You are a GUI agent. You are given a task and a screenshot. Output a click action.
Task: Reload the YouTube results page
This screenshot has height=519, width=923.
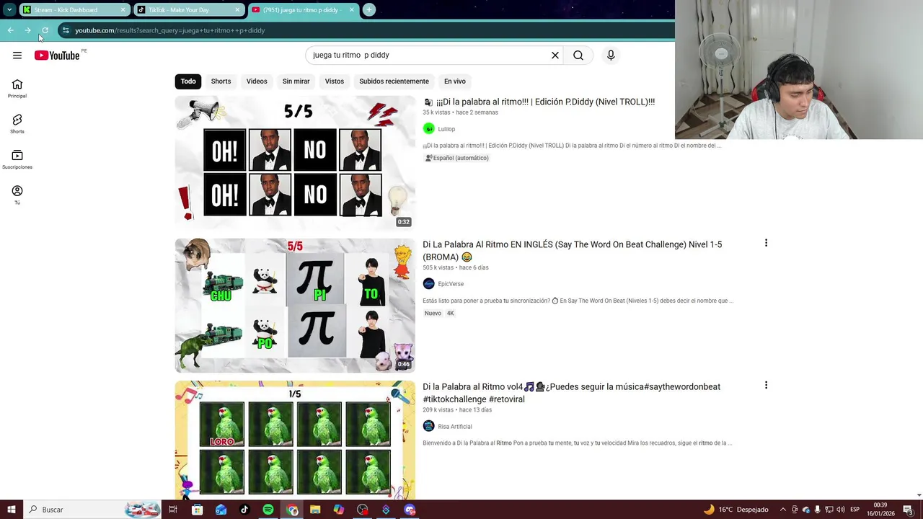pyautogui.click(x=45, y=30)
